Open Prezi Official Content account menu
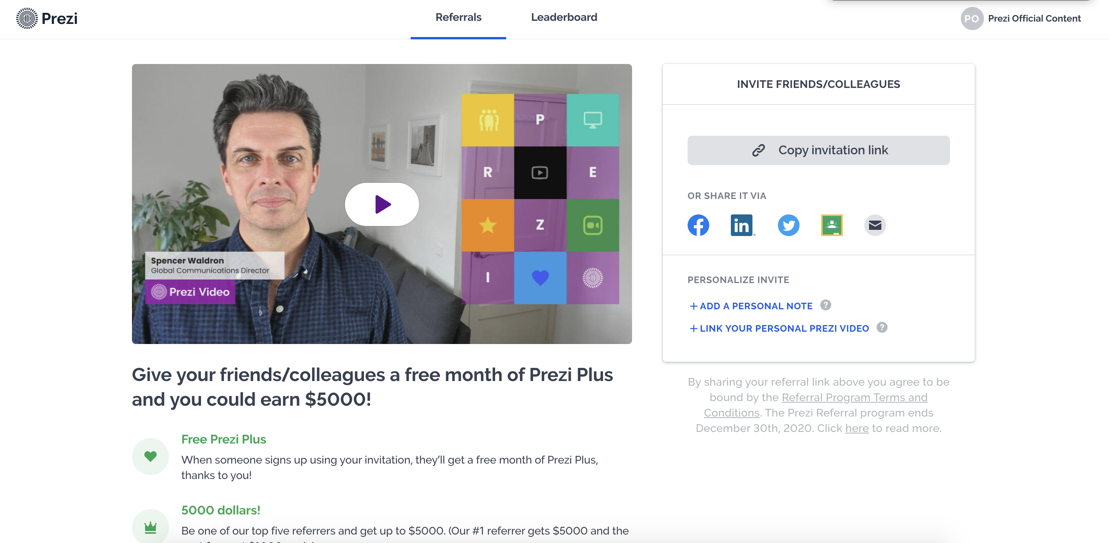 pos(1034,19)
